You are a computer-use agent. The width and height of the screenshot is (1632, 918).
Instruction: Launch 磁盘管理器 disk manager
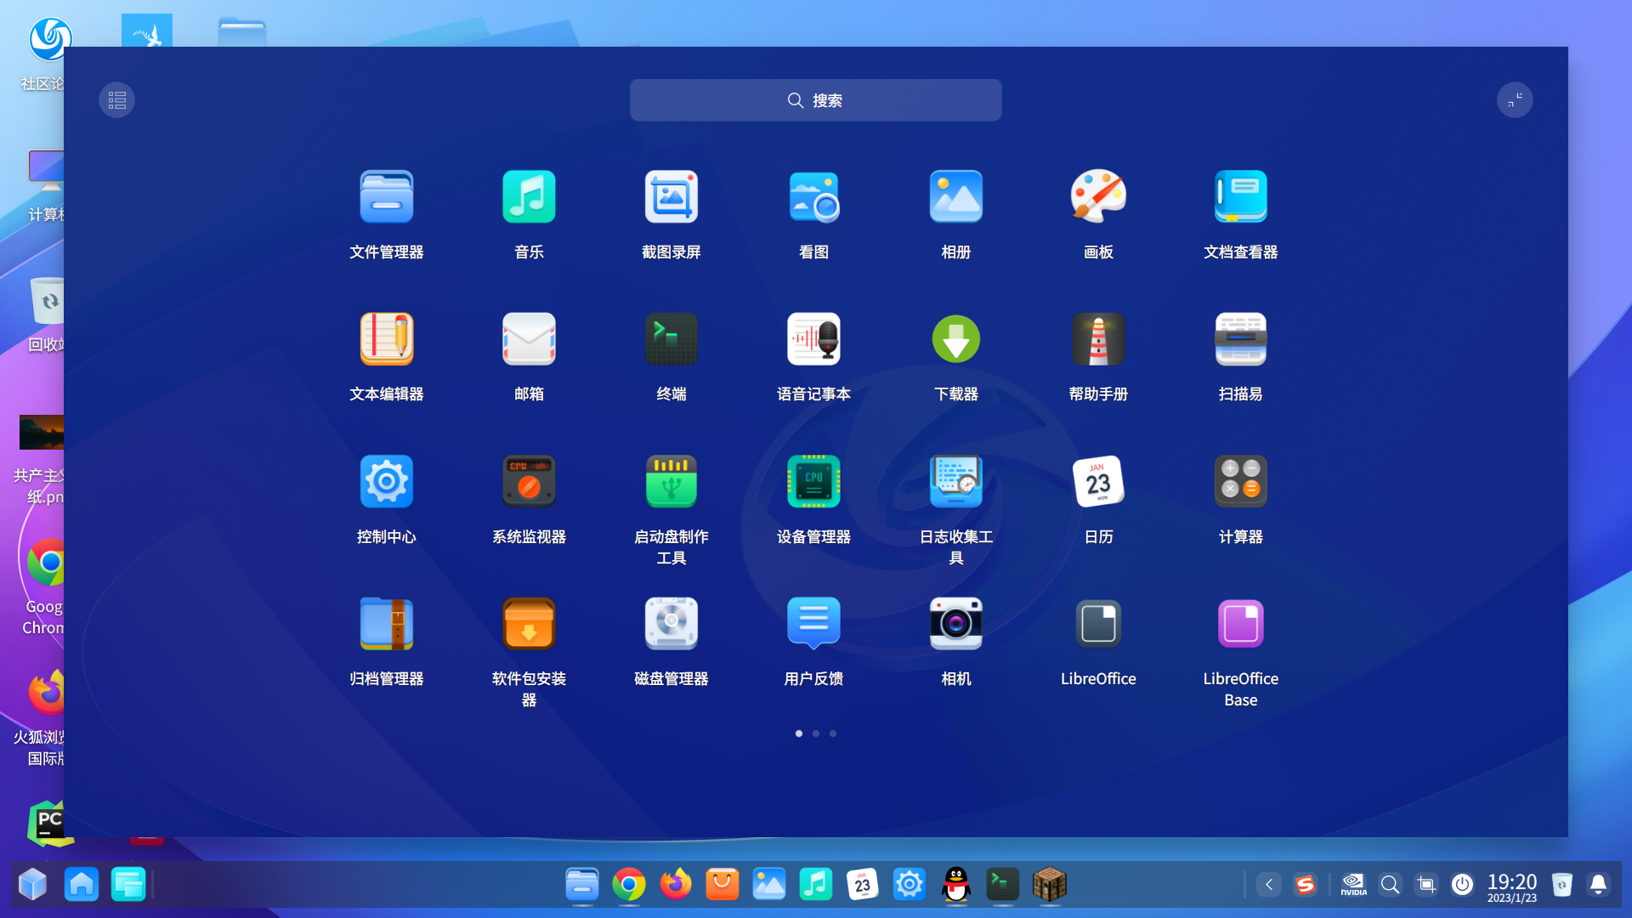pos(671,623)
